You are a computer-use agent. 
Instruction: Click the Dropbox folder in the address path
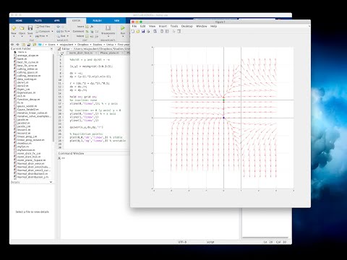pyautogui.click(x=83, y=45)
